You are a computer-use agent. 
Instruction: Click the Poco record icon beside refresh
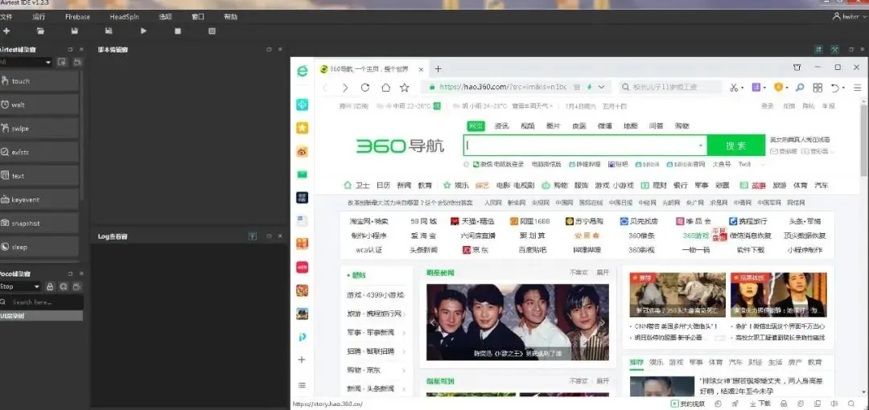[x=77, y=286]
